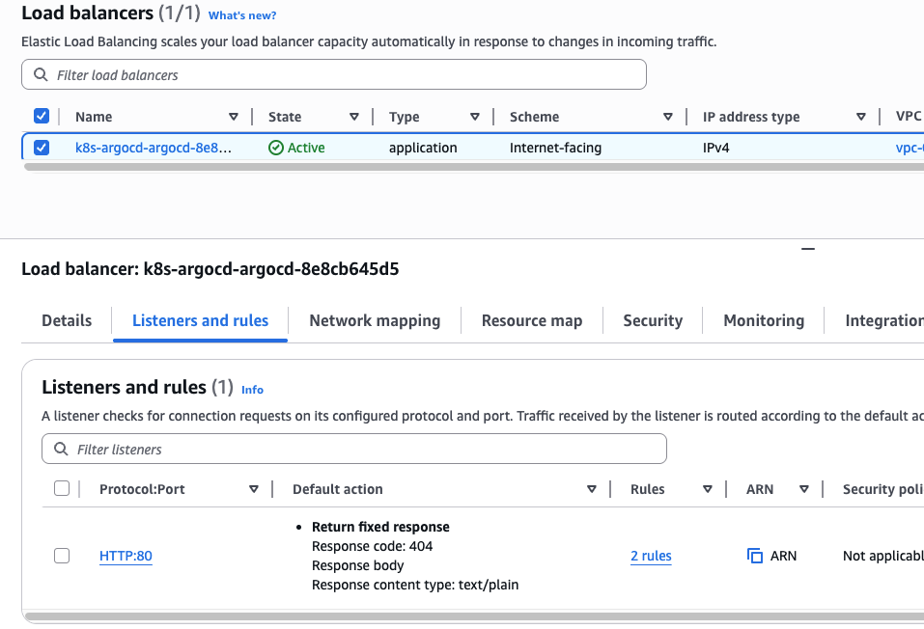Viewport: 924px width, 629px height.
Task: Open the Scheme column sort dropdown
Action: (x=668, y=117)
